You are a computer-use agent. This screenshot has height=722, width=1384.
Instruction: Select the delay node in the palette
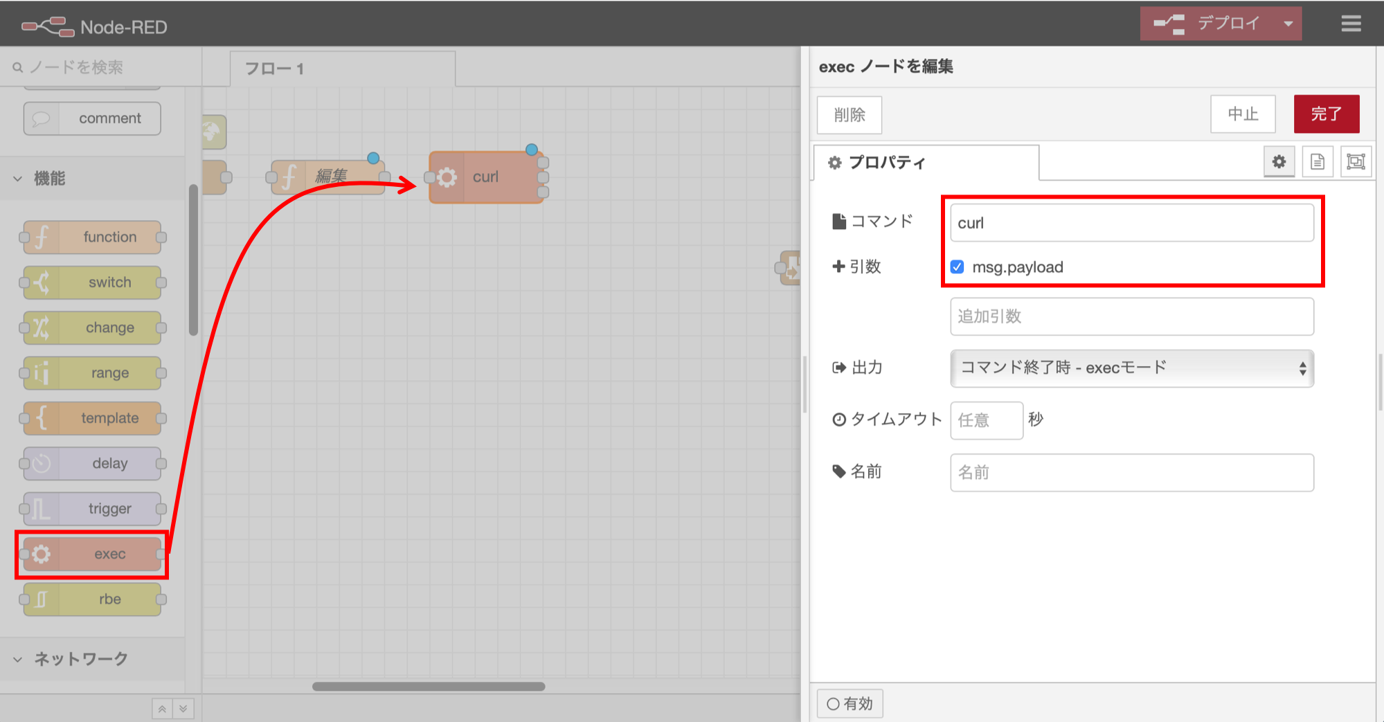91,463
